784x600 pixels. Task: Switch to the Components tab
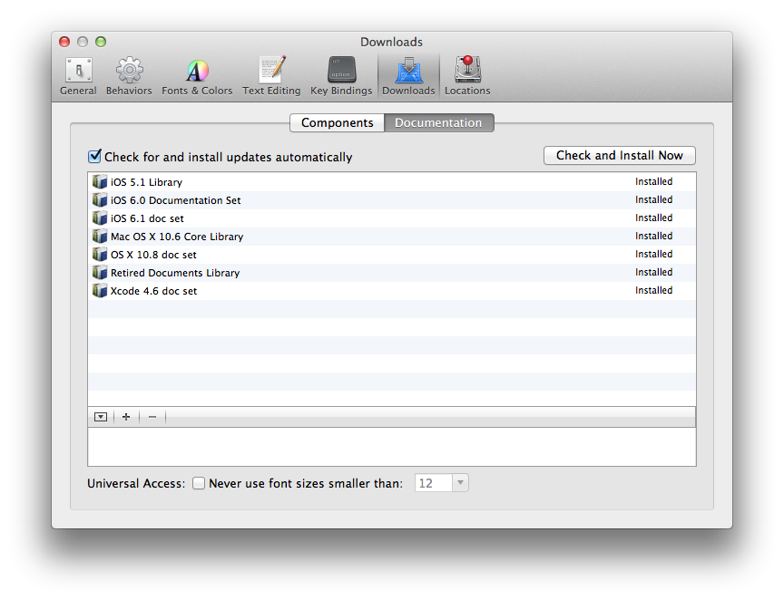pyautogui.click(x=337, y=123)
